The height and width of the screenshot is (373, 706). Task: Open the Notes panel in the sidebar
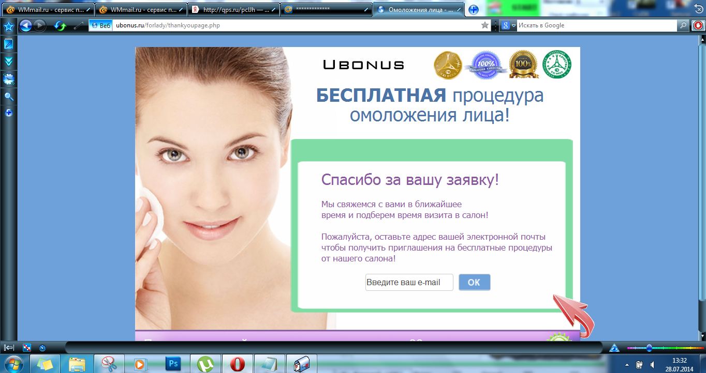[x=9, y=44]
